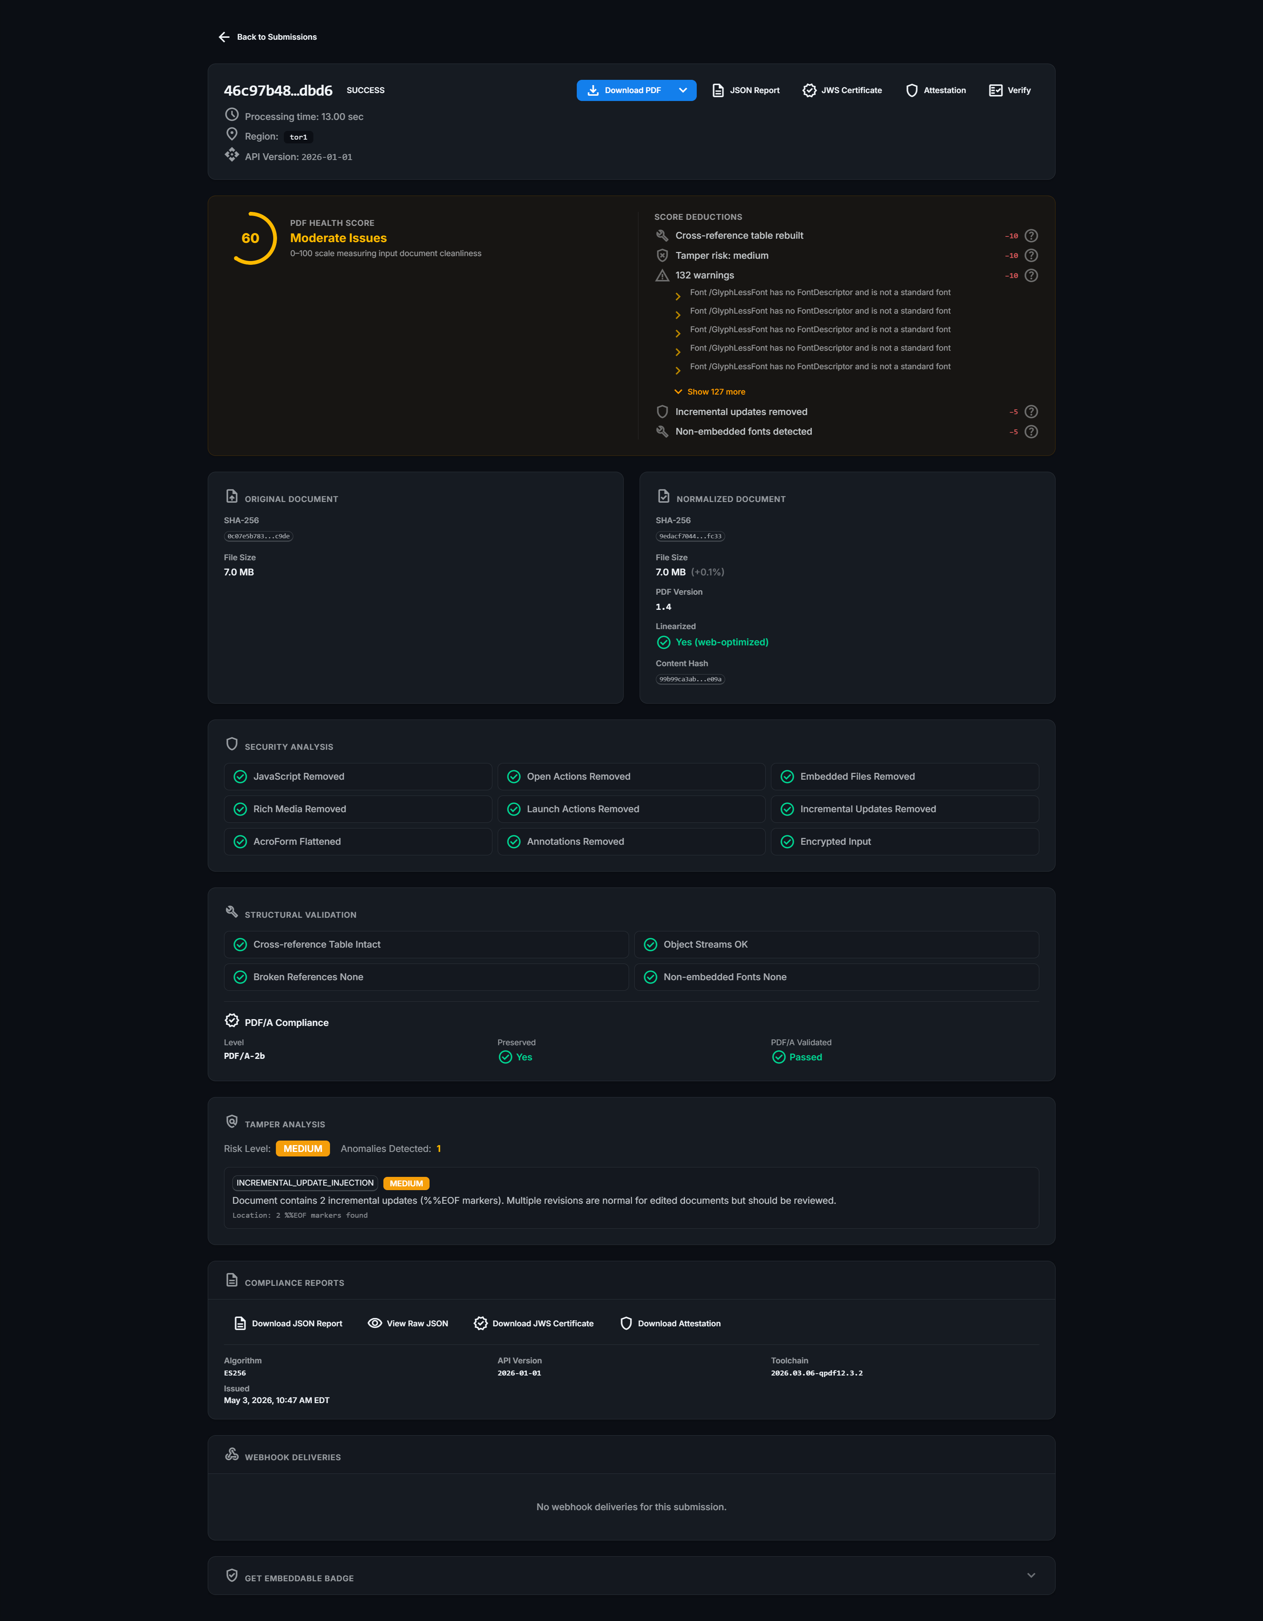1263x1621 pixels.
Task: Click the original document SHA-256 hash chip
Action: [259, 537]
